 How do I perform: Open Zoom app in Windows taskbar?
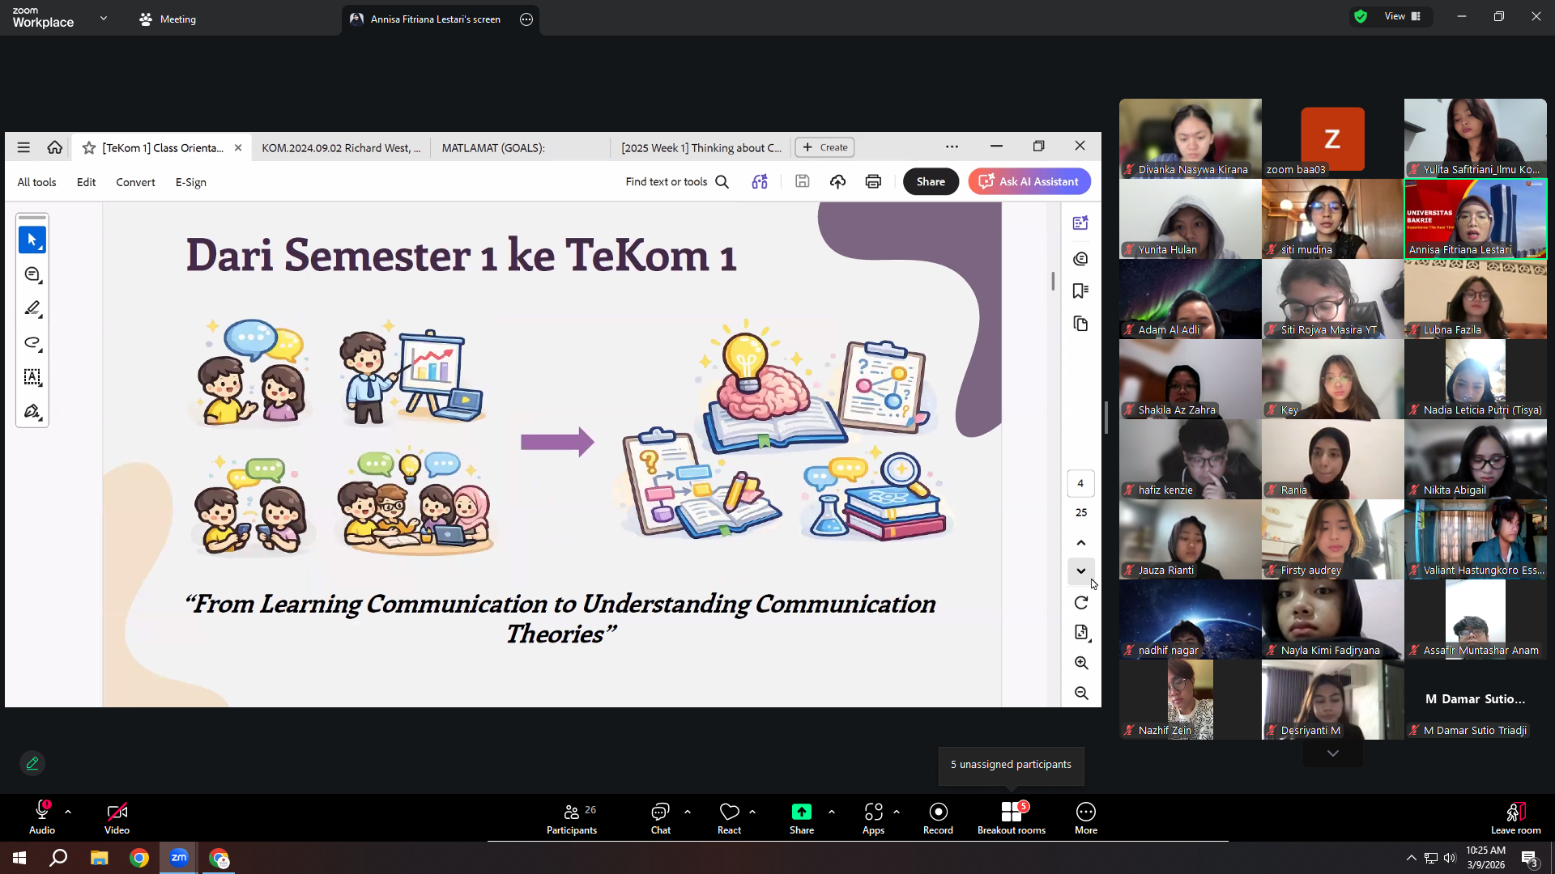179,858
